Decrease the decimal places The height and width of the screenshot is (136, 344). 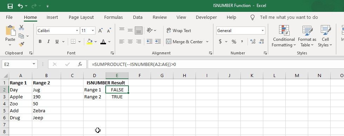(261, 41)
